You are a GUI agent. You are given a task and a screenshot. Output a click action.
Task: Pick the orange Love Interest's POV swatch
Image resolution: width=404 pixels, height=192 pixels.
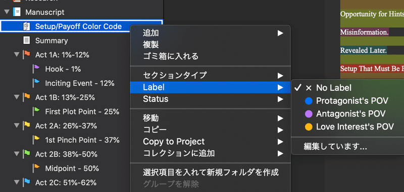tap(309, 126)
